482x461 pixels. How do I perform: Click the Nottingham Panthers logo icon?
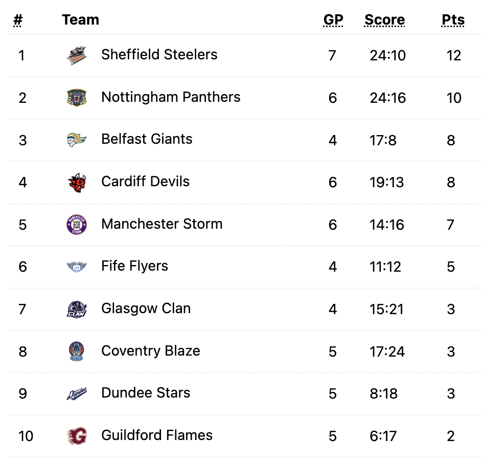pyautogui.click(x=77, y=98)
